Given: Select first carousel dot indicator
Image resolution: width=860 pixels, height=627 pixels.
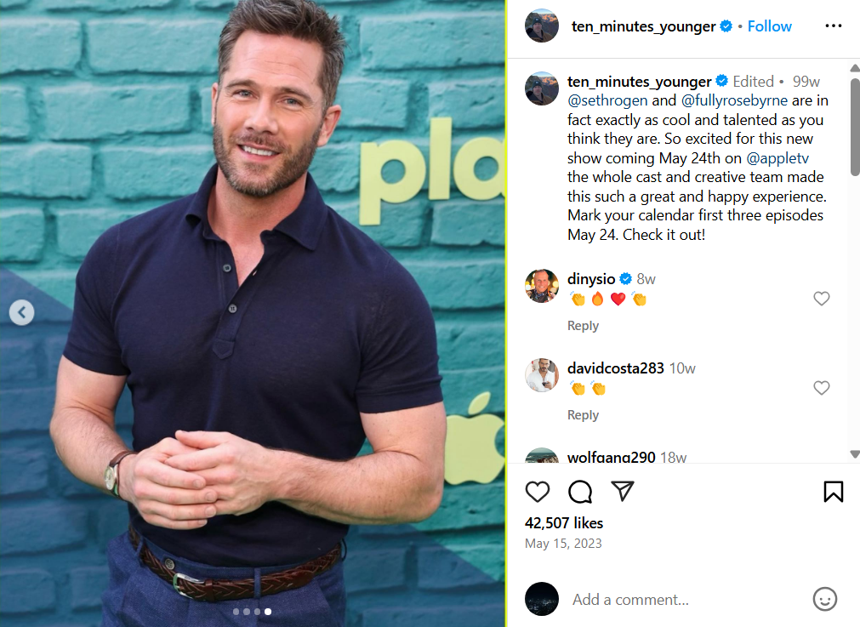Looking at the screenshot, I should [x=236, y=611].
